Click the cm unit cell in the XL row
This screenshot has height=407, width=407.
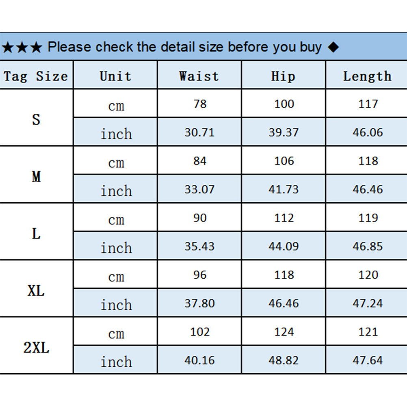[x=116, y=277]
